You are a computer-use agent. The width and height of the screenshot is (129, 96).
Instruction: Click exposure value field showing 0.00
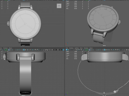pyautogui.click(x=55, y=50)
